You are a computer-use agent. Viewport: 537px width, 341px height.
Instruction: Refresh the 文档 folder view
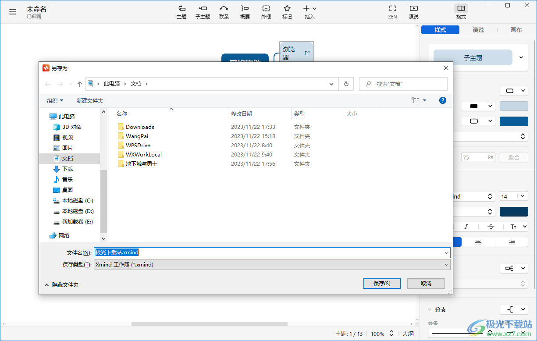click(346, 84)
